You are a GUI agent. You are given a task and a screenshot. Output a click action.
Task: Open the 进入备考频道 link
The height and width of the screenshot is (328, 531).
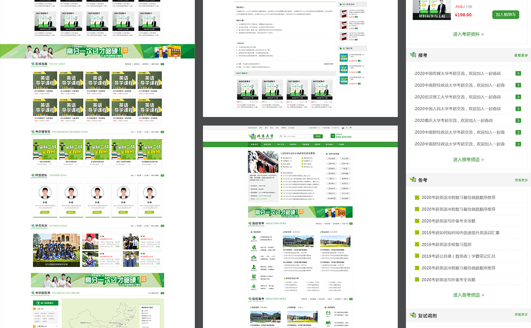(468, 295)
